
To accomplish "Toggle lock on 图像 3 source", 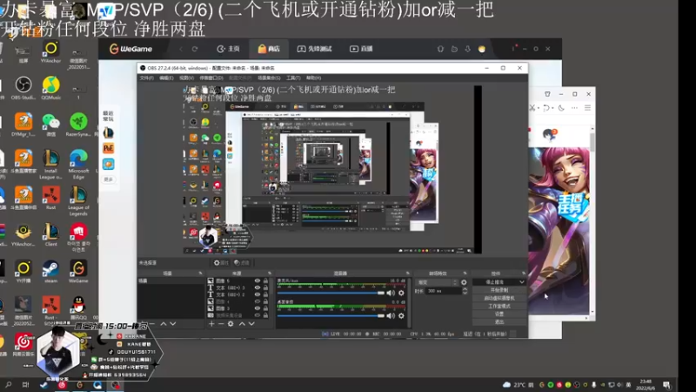I will [265, 308].
